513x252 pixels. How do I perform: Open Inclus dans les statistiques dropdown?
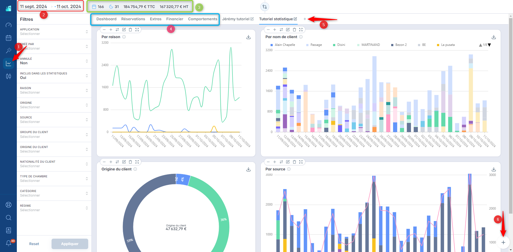tap(54, 76)
